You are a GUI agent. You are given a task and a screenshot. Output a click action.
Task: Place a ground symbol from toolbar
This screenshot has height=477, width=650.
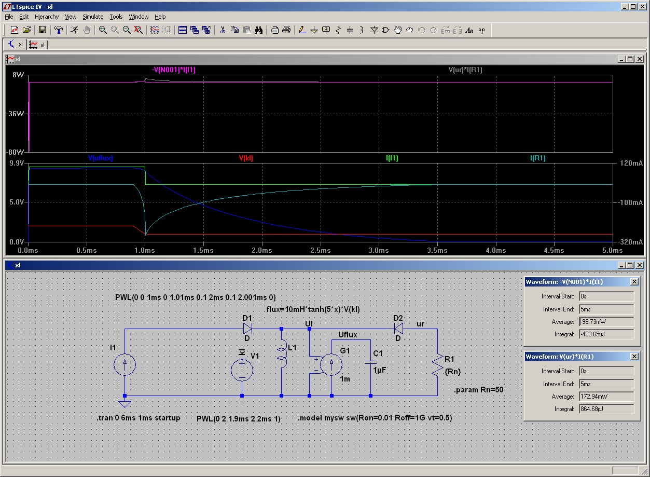(314, 30)
